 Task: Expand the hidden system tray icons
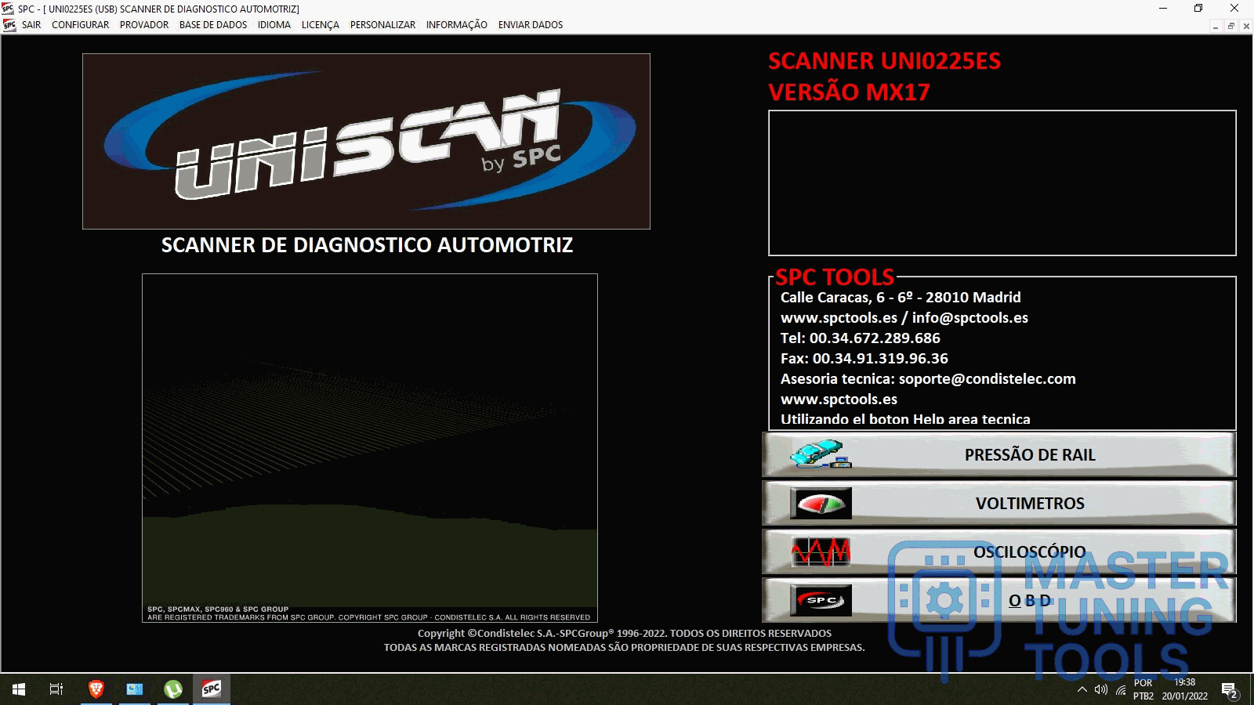tap(1082, 690)
